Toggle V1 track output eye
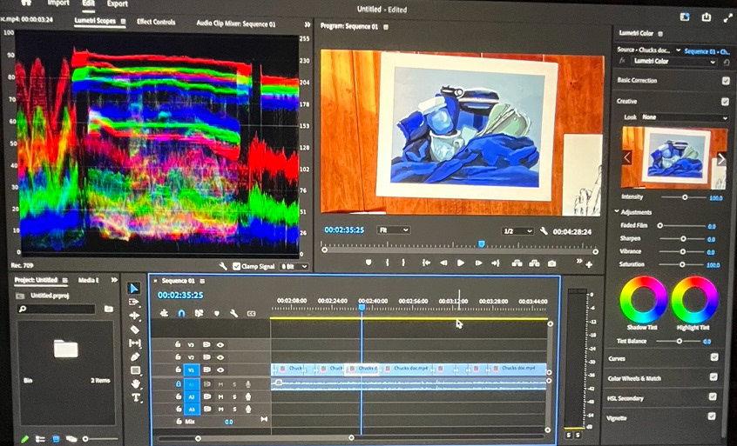 pos(220,370)
